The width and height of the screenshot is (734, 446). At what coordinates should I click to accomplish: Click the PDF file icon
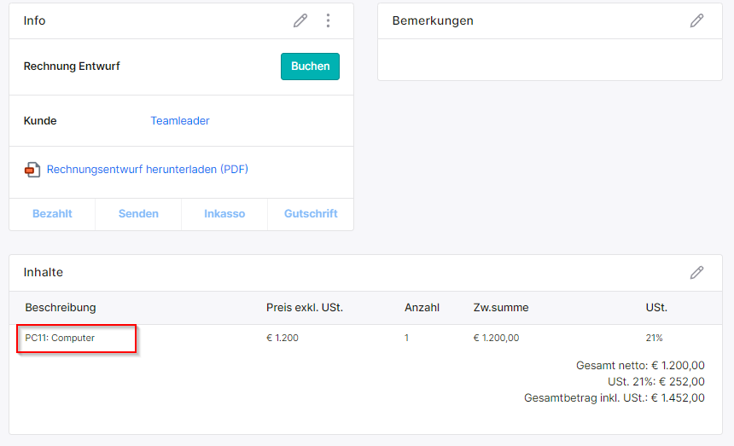point(32,170)
